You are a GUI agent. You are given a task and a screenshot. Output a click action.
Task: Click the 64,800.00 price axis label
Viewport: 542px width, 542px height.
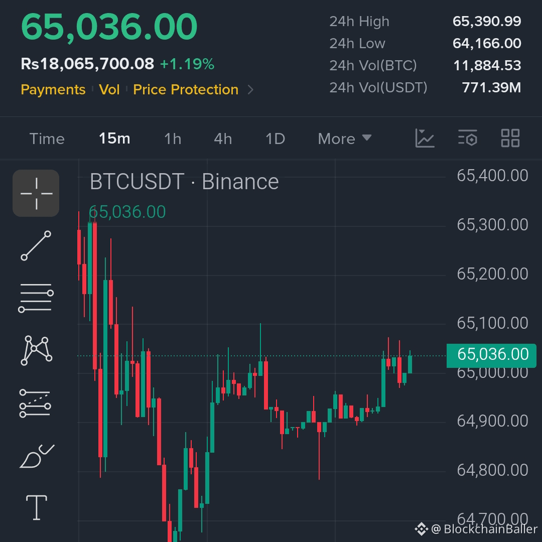point(492,470)
